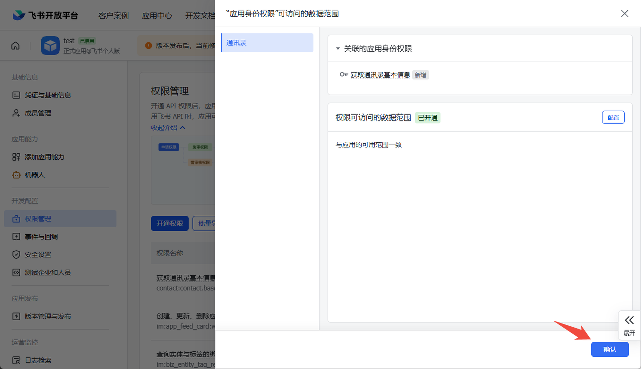Screen dimensions: 641x369
Task: Collapse the intro via 收起介绍 chevron
Action: pyautogui.click(x=182, y=128)
